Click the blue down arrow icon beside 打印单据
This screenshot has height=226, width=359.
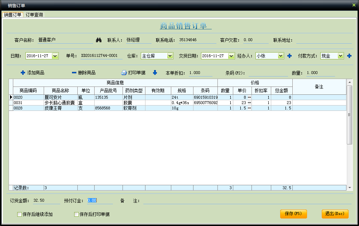pos(155,73)
